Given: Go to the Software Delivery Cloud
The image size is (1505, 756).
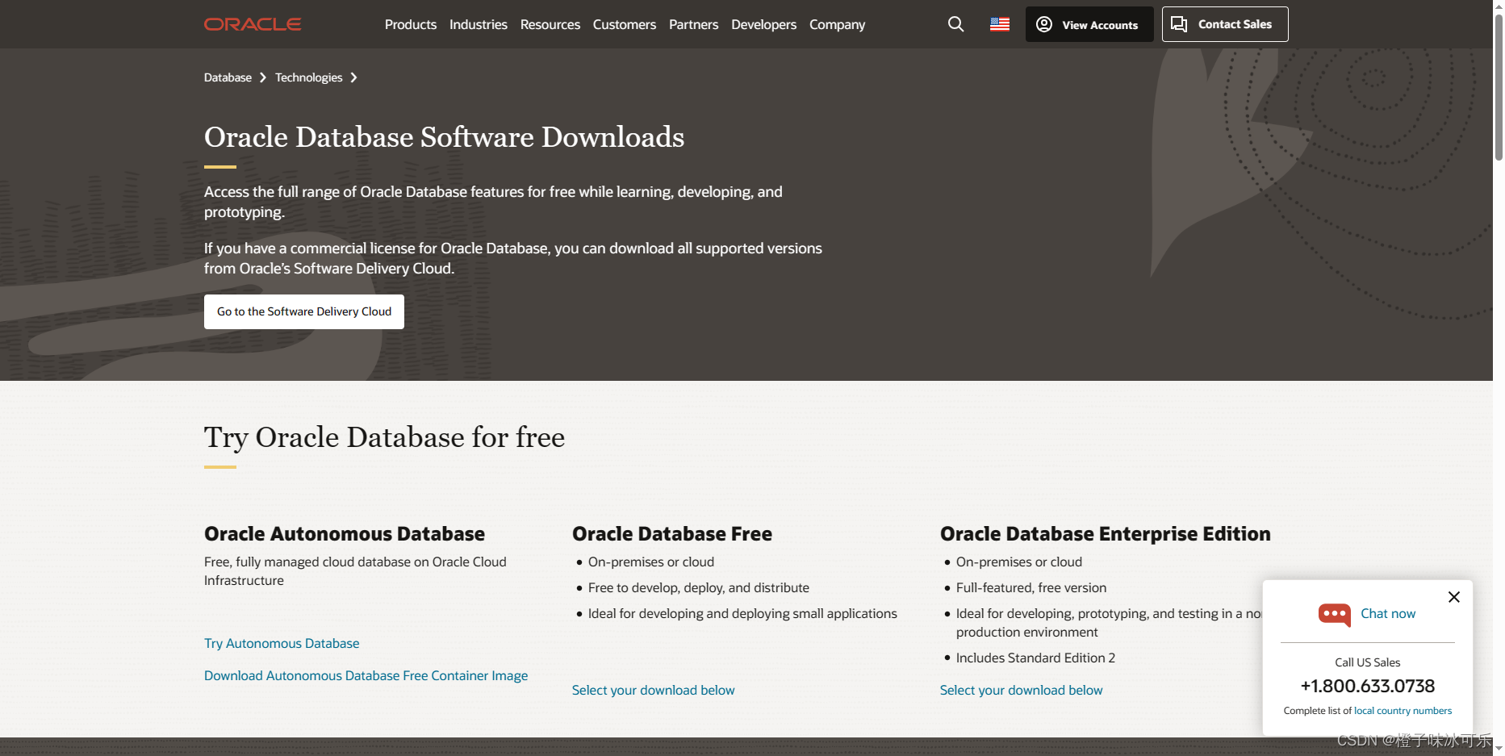Looking at the screenshot, I should [x=304, y=311].
